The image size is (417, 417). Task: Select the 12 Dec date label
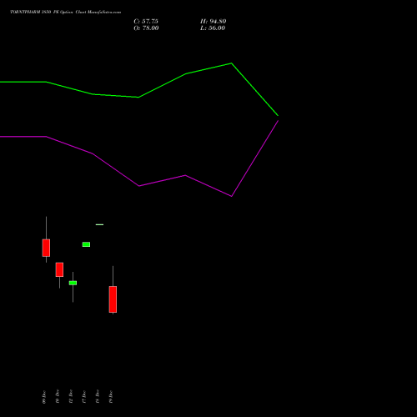[x=71, y=396]
